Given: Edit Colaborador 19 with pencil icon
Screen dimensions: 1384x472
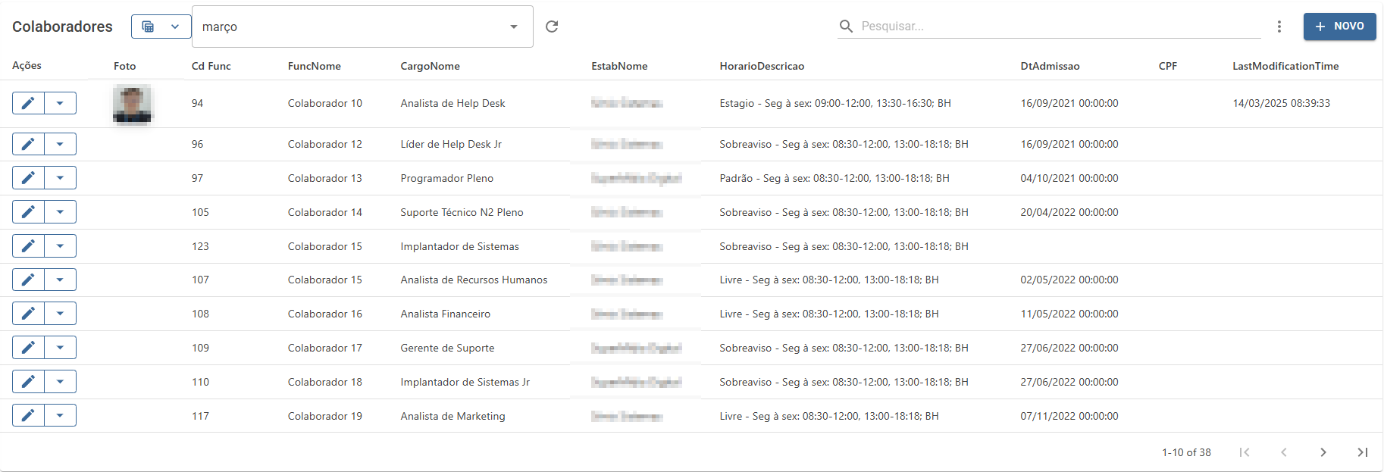Looking at the screenshot, I should pyautogui.click(x=28, y=416).
